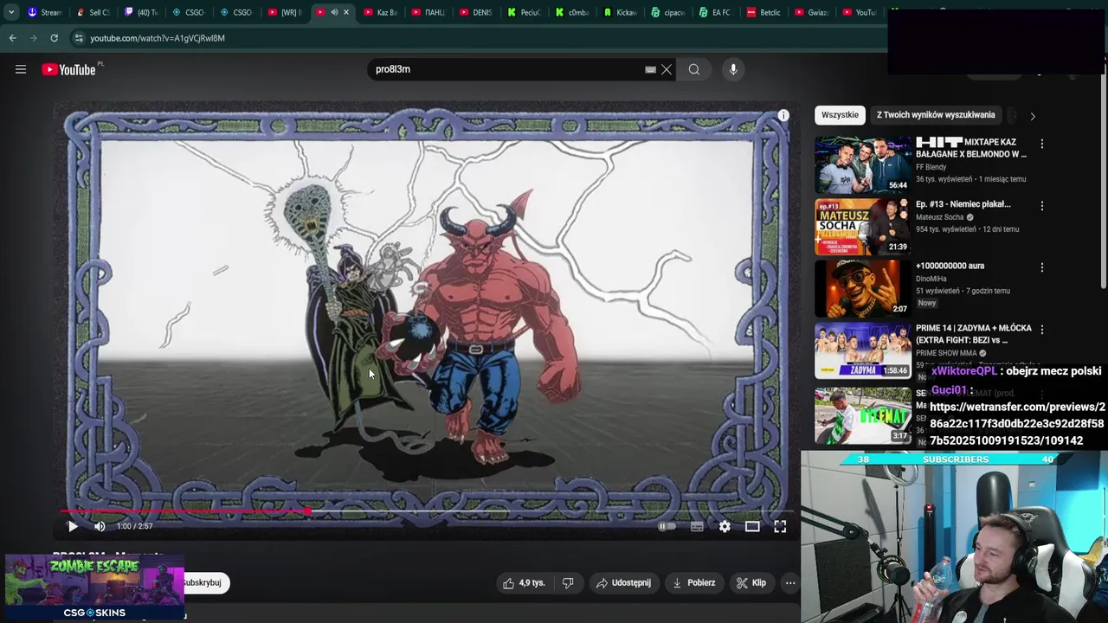Open options for Ep. #13 Niemiec płakał
The height and width of the screenshot is (623, 1108).
1042,206
